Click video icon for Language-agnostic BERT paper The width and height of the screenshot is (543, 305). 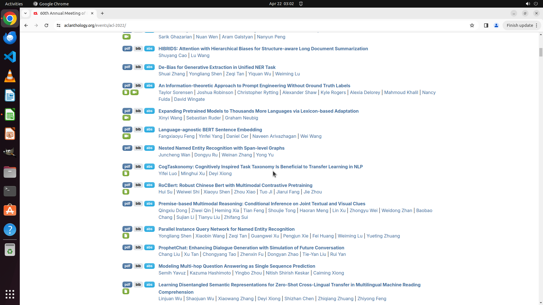pyautogui.click(x=126, y=136)
